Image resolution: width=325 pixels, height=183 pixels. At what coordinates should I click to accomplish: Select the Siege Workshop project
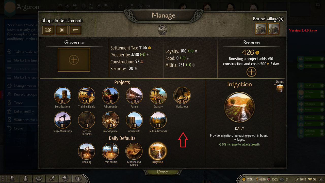pos(63,120)
